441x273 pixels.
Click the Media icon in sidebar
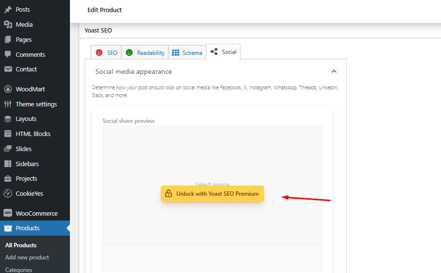point(8,24)
